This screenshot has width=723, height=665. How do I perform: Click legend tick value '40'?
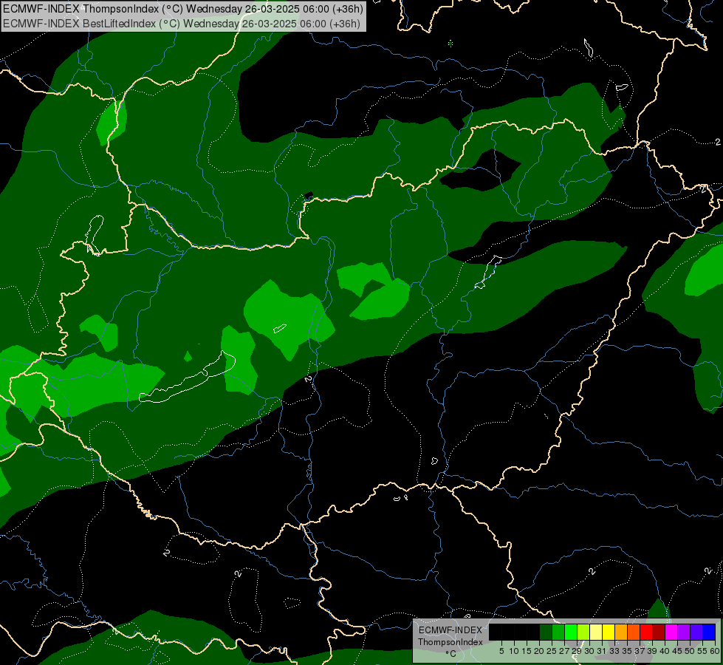coord(665,651)
